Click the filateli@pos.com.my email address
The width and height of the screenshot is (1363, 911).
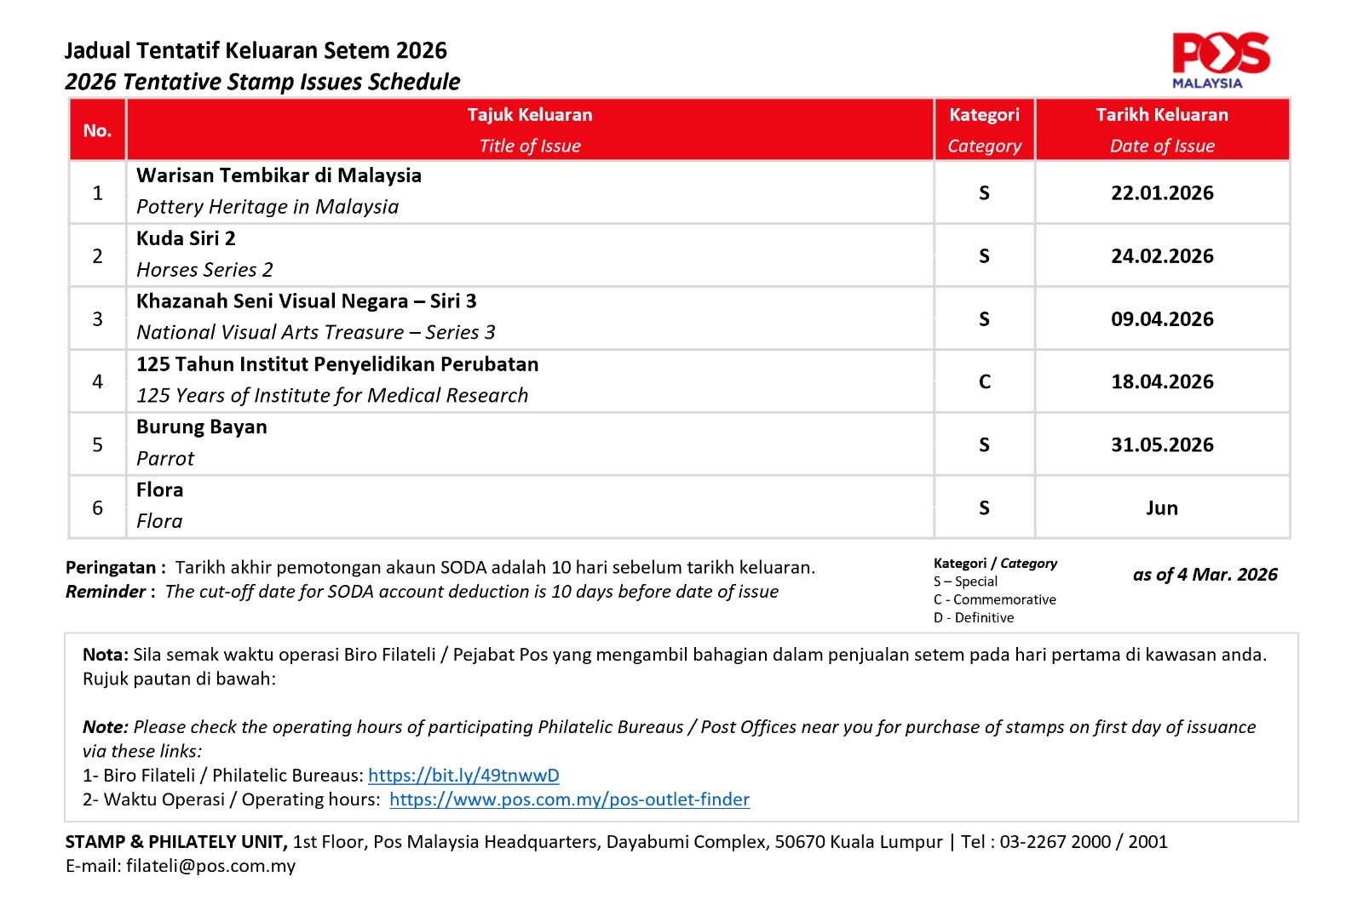coord(210,866)
